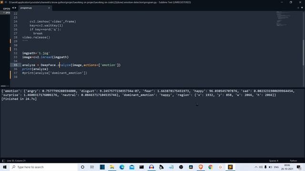
Task: Go to the next tab with the right arrow
Action: click(x=16, y=8)
